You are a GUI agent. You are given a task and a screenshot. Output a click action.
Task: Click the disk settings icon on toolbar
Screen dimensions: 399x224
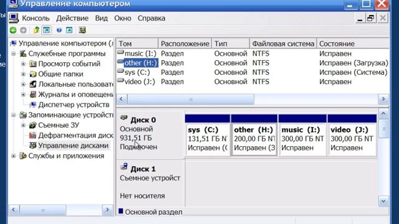tap(82, 30)
